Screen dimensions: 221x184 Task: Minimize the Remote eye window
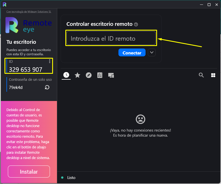202,5
